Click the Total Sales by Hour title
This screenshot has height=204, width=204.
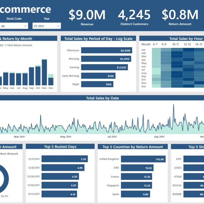(x=186, y=39)
